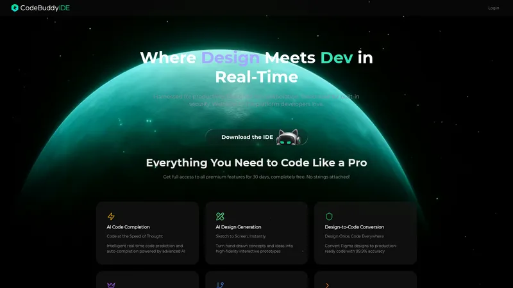513x288 pixels.
Task: Click 'Intelligent real-time code prediction' description
Action: (x=146, y=248)
